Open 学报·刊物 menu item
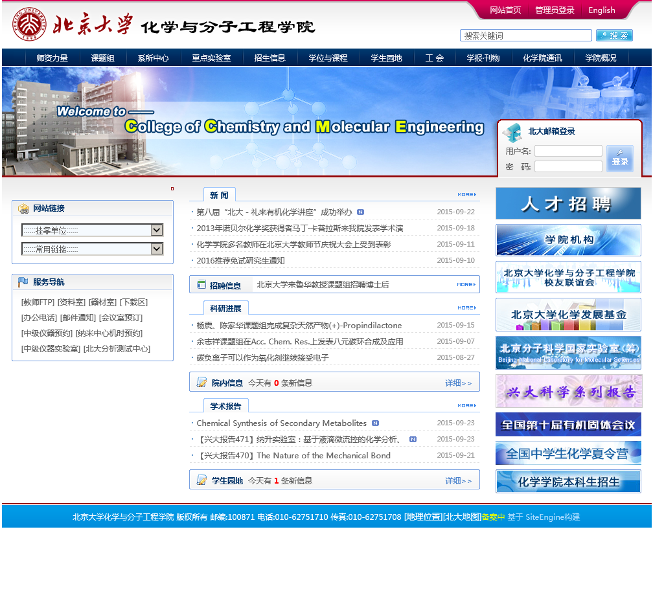 coord(483,58)
